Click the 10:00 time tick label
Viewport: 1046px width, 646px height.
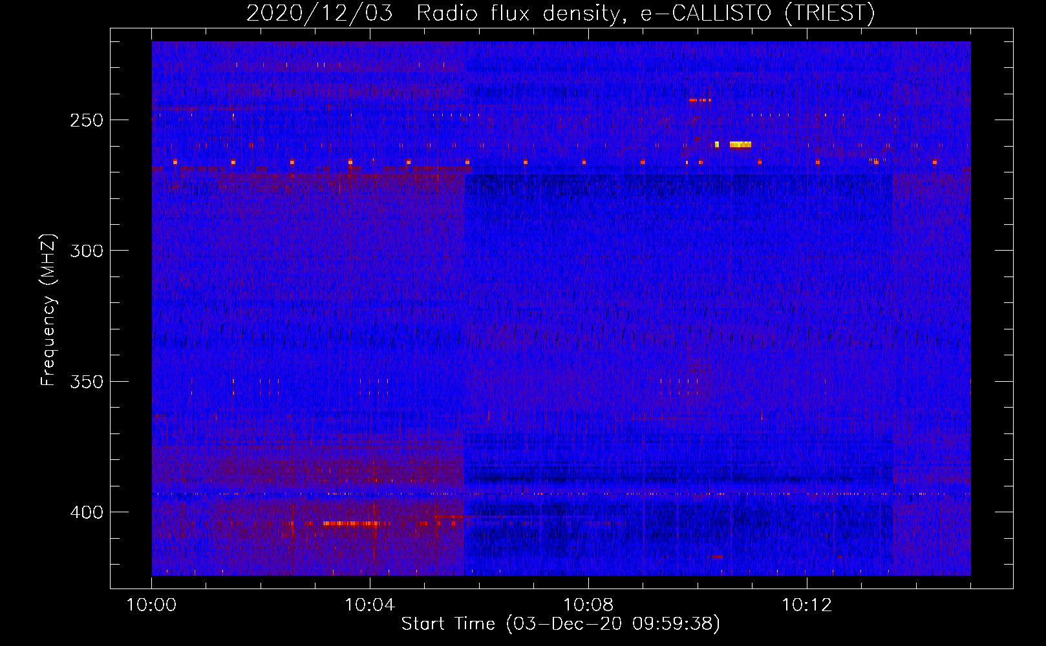[x=152, y=605]
